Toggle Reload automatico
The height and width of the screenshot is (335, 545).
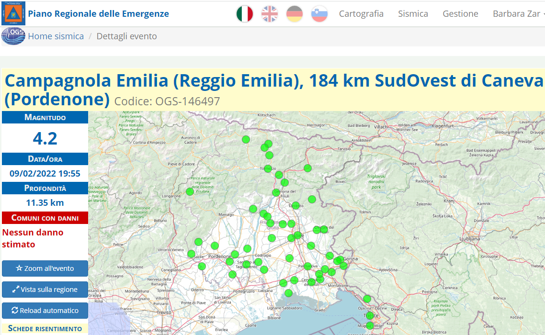(45, 311)
